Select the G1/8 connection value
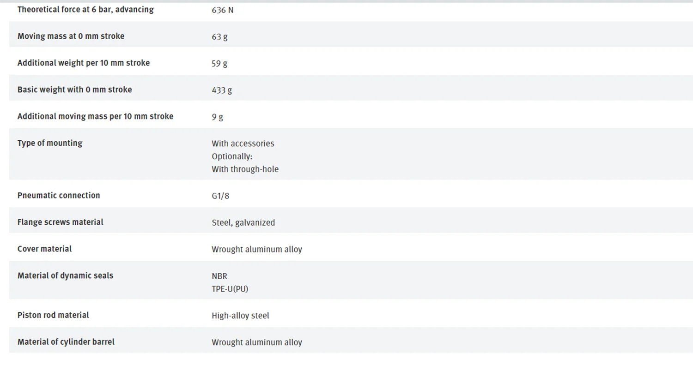Screen dimensions: 693x365 pos(220,196)
